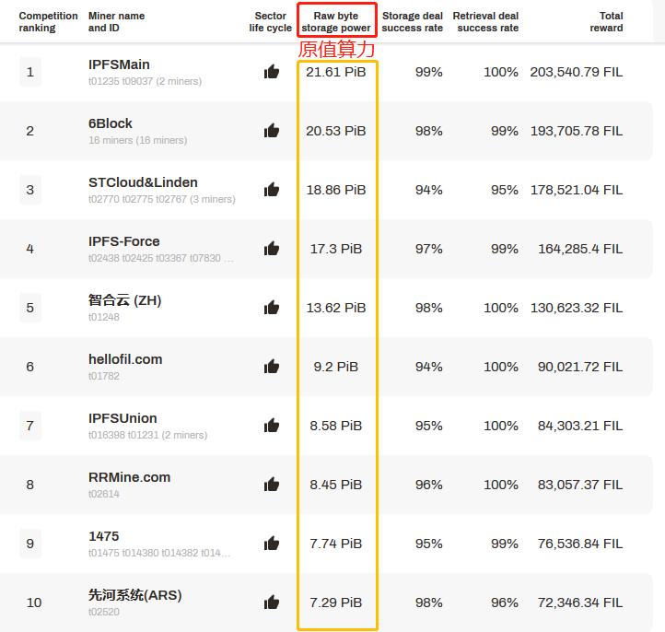Click the IPFS-Force thumbs-up icon
665x632 pixels.
272,249
